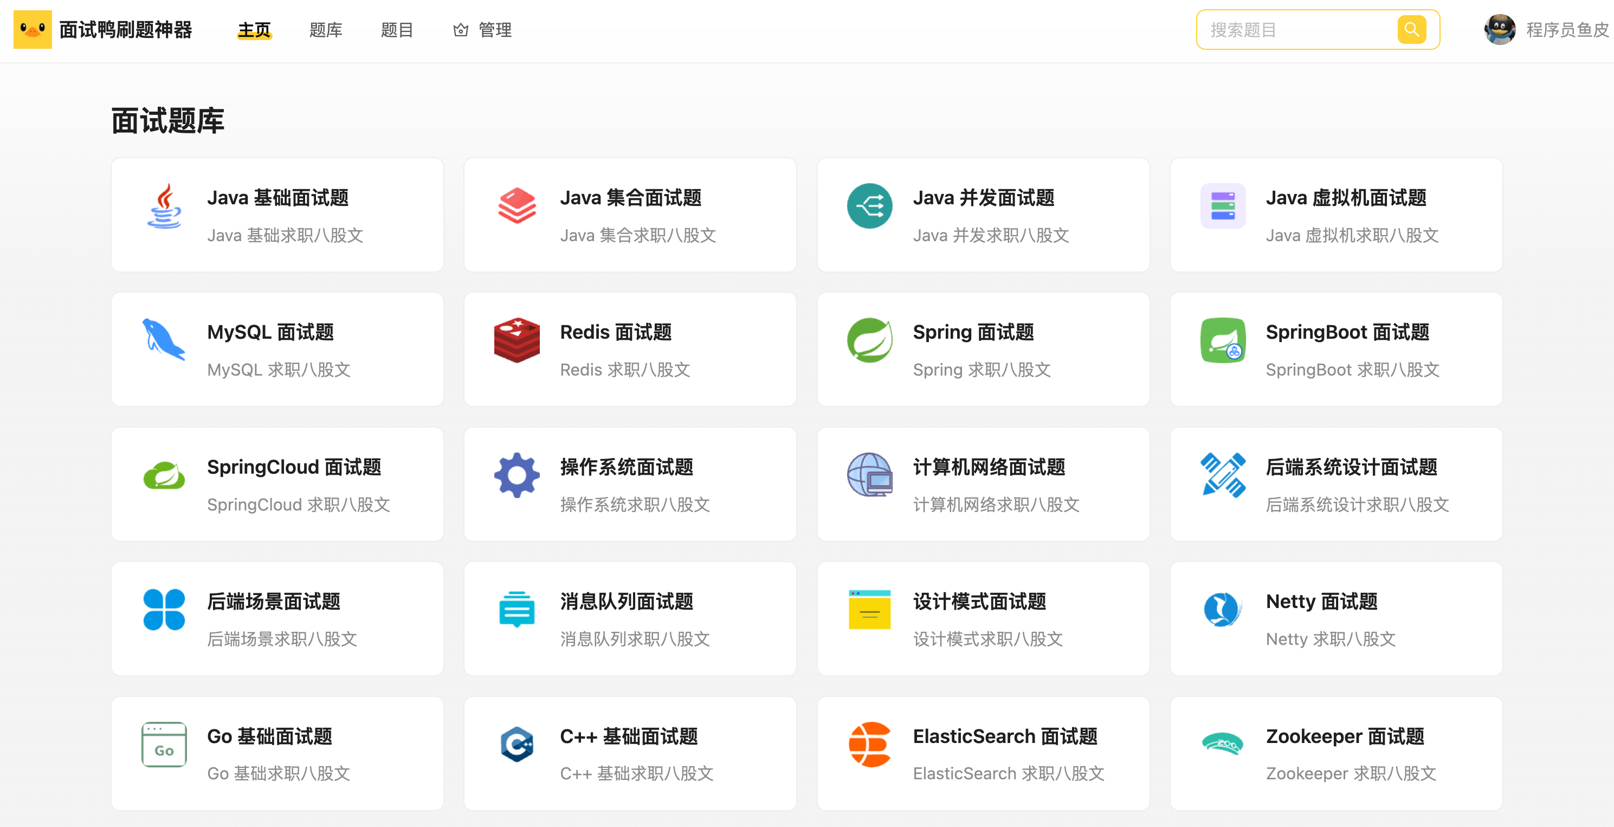1614x827 pixels.
Task: Click the Zookeeper teal logo icon
Action: (1222, 744)
